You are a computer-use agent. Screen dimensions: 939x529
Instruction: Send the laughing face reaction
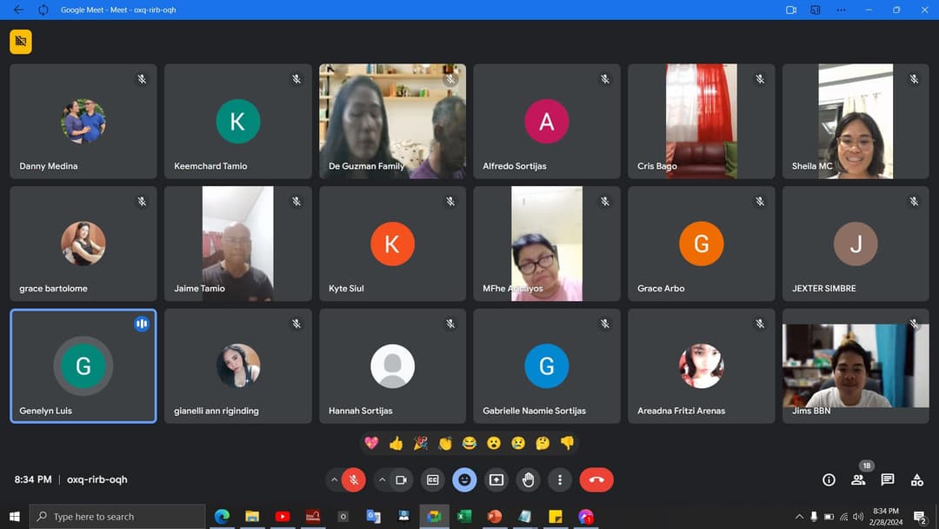tap(469, 444)
